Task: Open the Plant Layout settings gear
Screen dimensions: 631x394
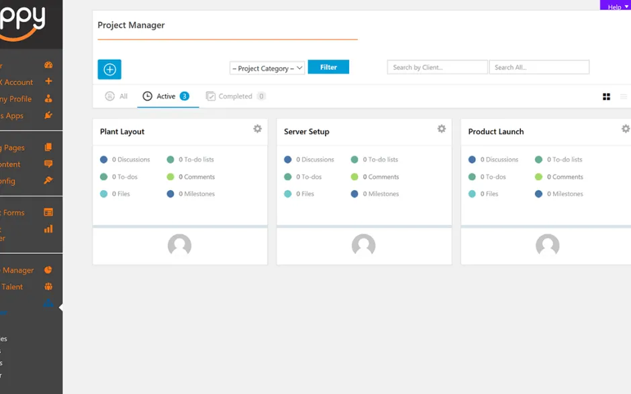Action: pos(257,129)
